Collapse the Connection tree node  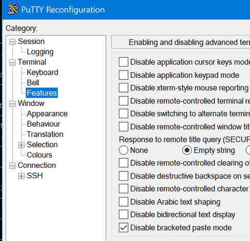pyautogui.click(x=12, y=166)
